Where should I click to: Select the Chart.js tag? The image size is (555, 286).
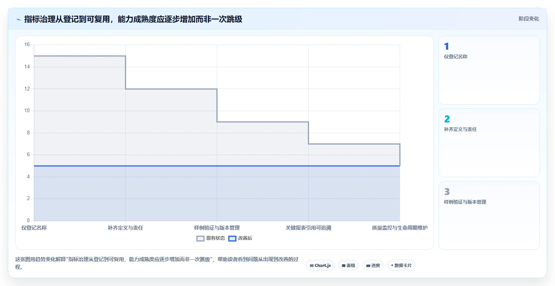[x=320, y=265]
